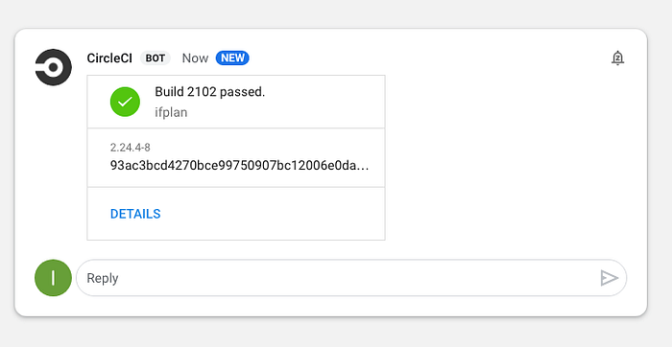
Task: Click the green user avatar labeled I
Action: tap(53, 278)
